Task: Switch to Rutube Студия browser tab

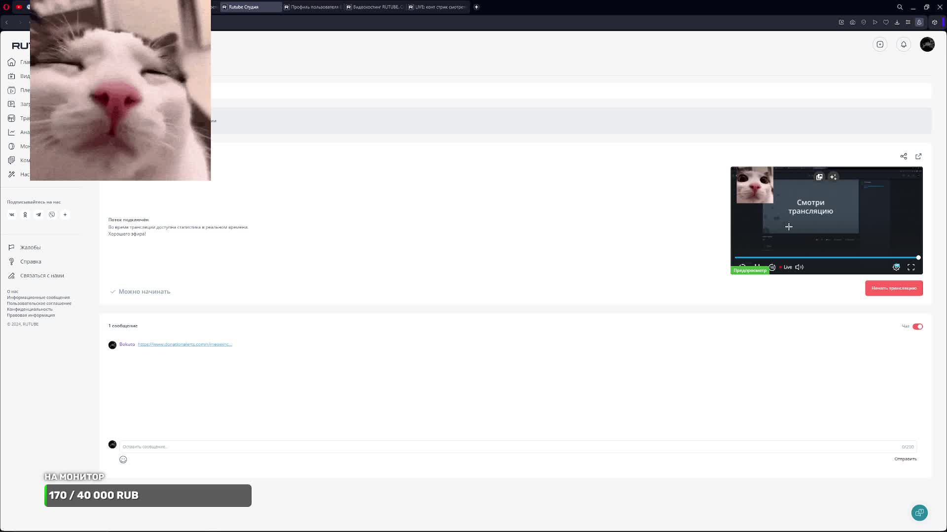Action: pos(250,7)
